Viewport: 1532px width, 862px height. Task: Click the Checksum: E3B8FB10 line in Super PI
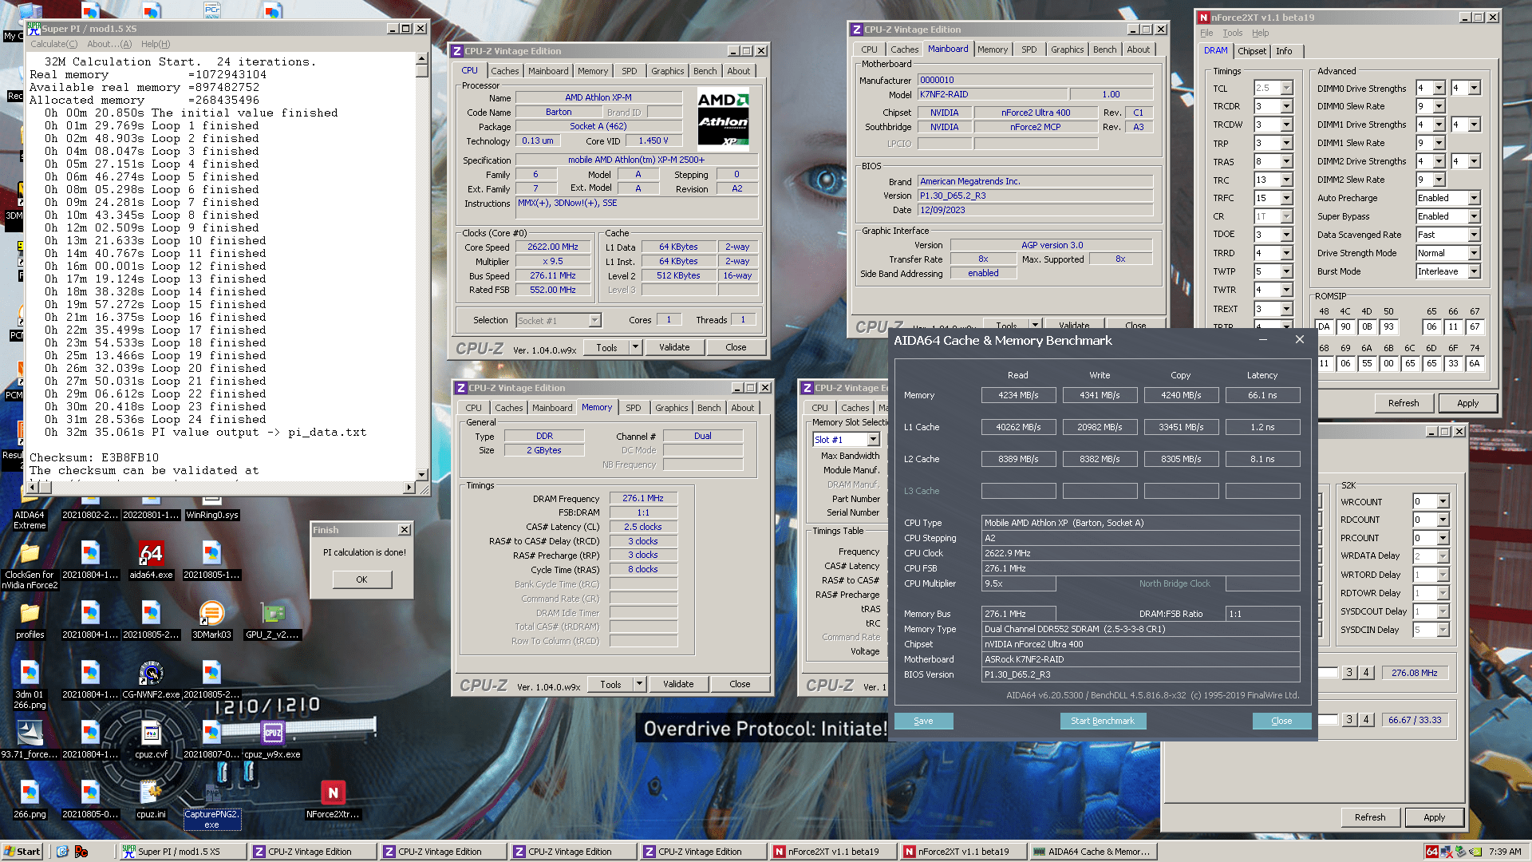click(94, 458)
